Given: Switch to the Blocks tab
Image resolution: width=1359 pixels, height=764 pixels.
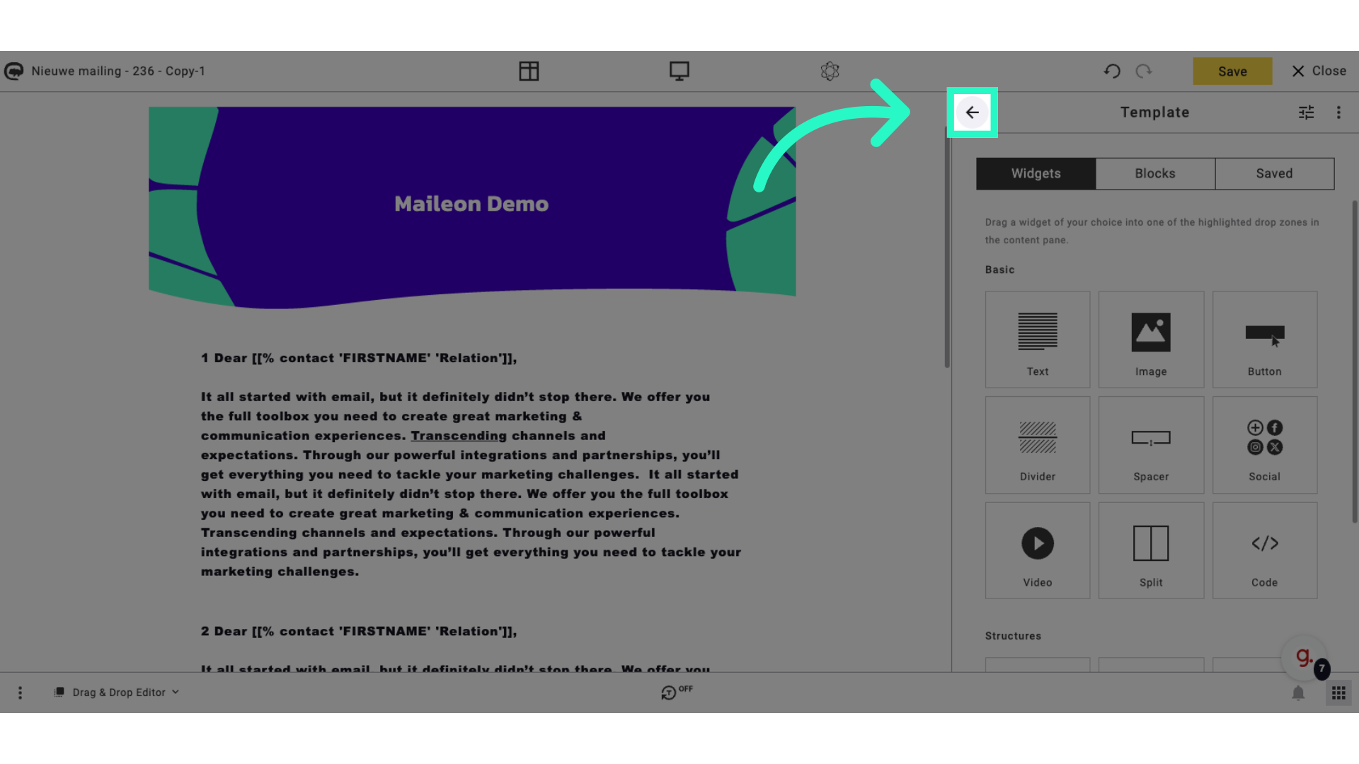Looking at the screenshot, I should [1155, 173].
